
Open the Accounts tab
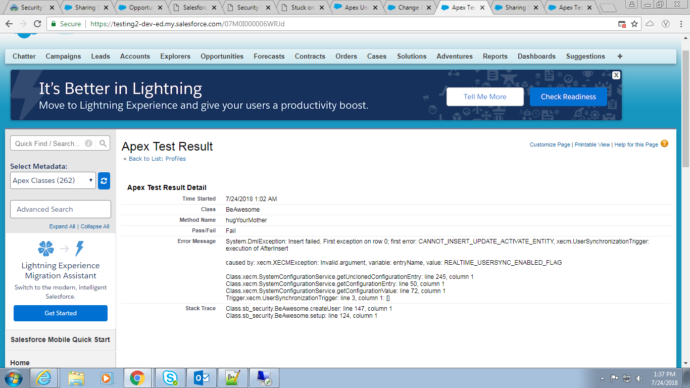pyautogui.click(x=135, y=56)
